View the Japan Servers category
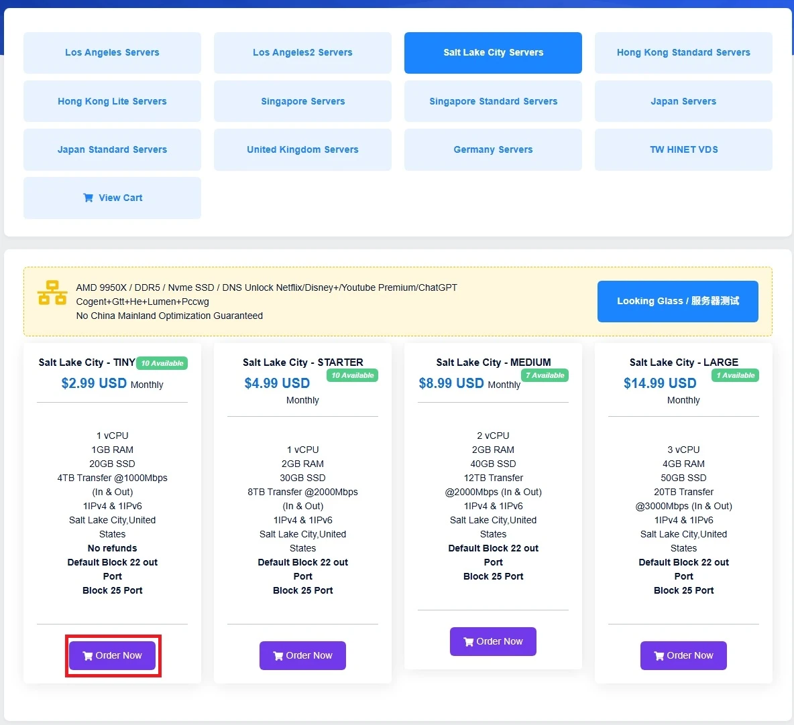The width and height of the screenshot is (794, 725). [x=683, y=101]
